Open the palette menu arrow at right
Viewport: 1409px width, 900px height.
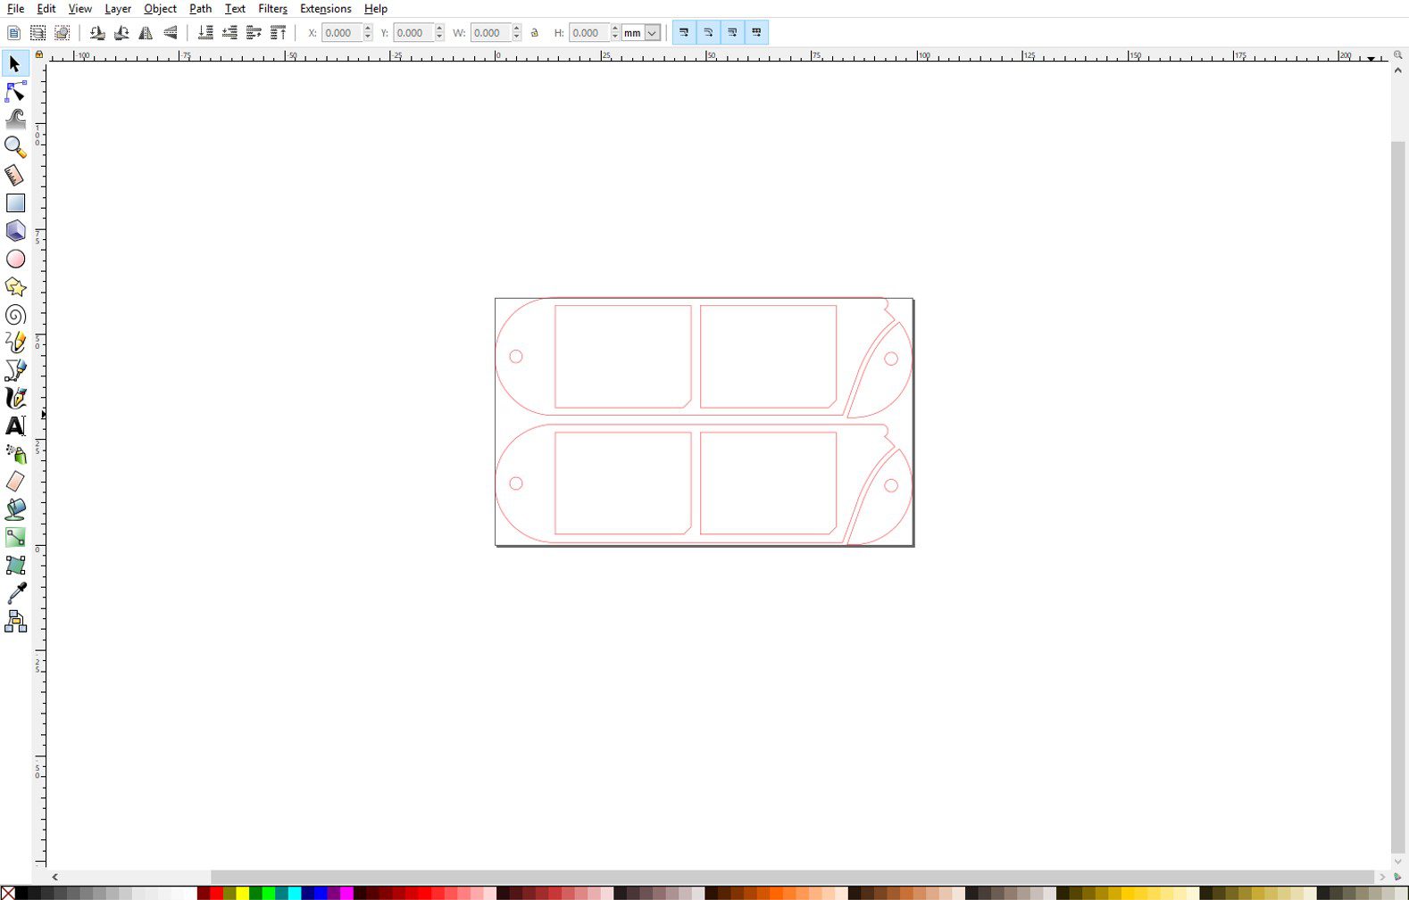pos(1397,877)
